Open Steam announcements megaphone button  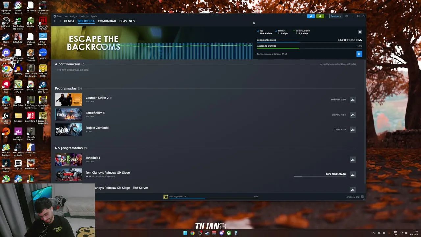(311, 16)
